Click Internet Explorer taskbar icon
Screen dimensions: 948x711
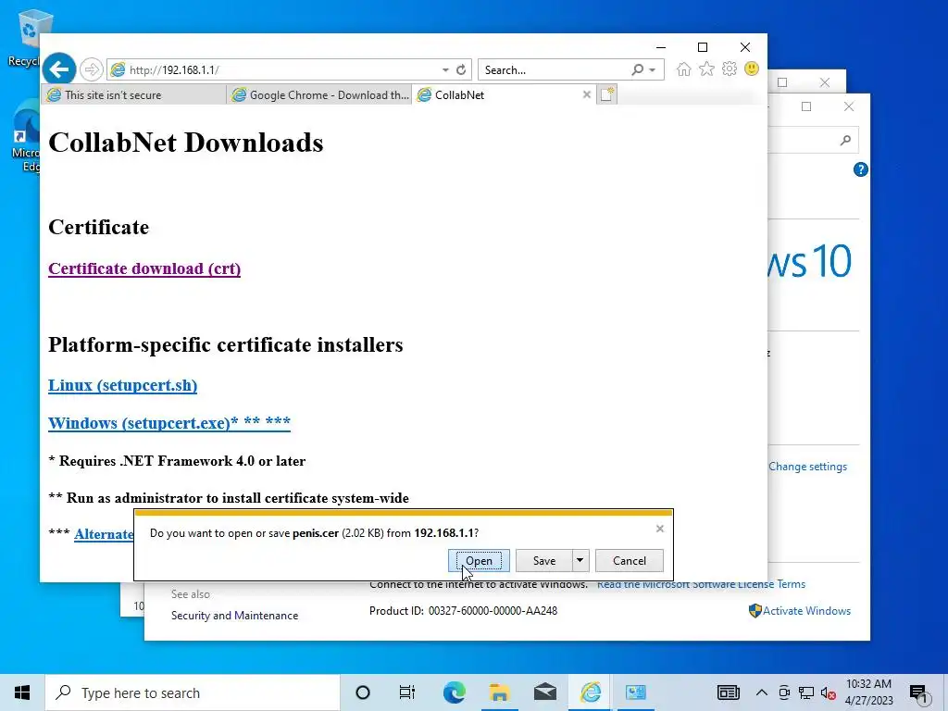pos(590,692)
